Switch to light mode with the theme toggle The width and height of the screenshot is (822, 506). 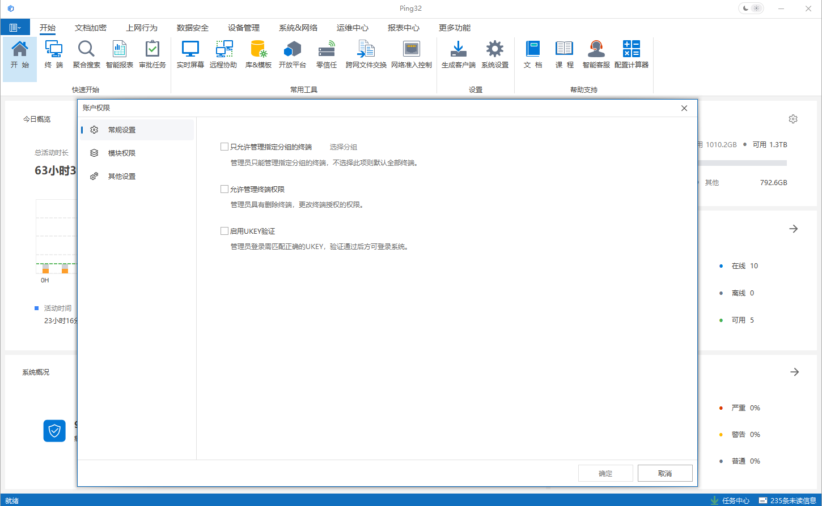pos(756,8)
